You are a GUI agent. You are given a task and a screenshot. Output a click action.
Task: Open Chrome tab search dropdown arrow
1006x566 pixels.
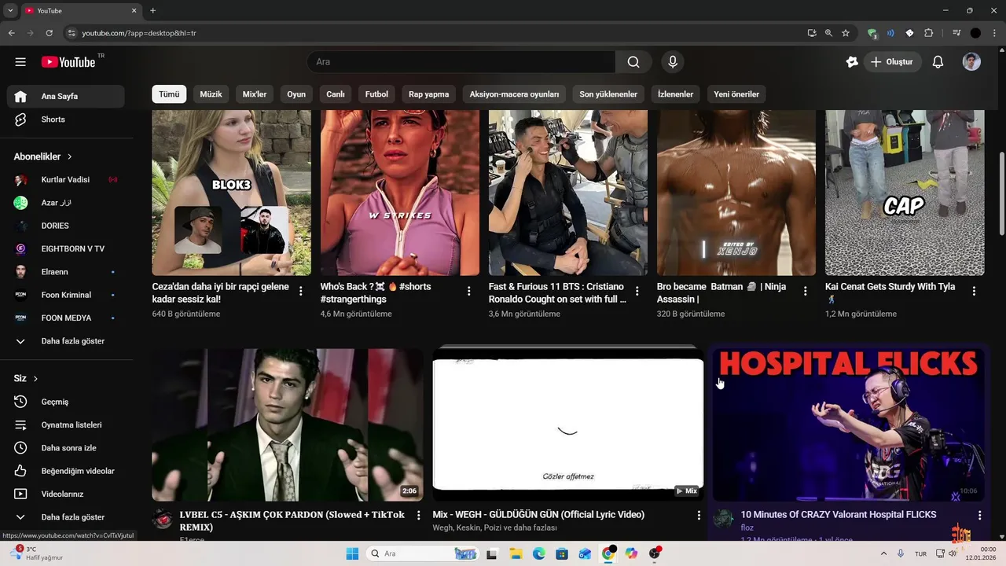tap(10, 10)
